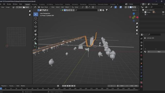Click image editor New button
The width and height of the screenshot is (165, 93).
19,7
